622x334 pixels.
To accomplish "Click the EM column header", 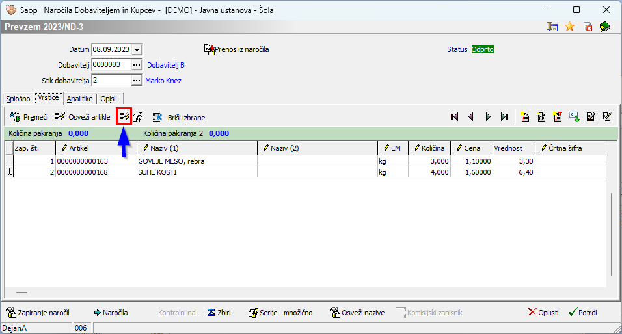I will (393, 148).
